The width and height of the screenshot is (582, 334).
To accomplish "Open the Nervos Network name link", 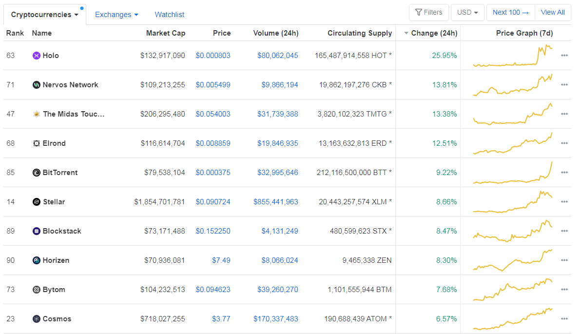I will coord(70,85).
